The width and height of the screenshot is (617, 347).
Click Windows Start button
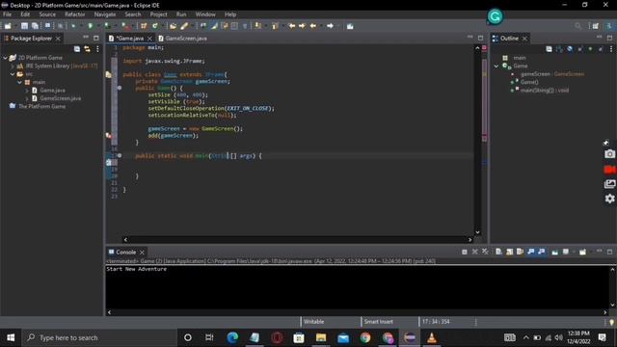point(11,337)
